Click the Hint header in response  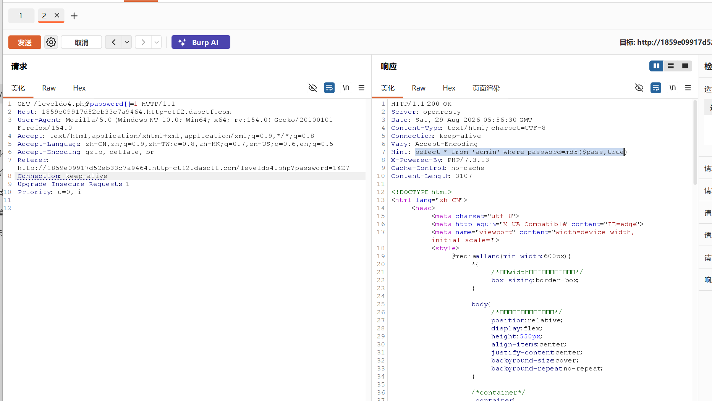coord(509,152)
